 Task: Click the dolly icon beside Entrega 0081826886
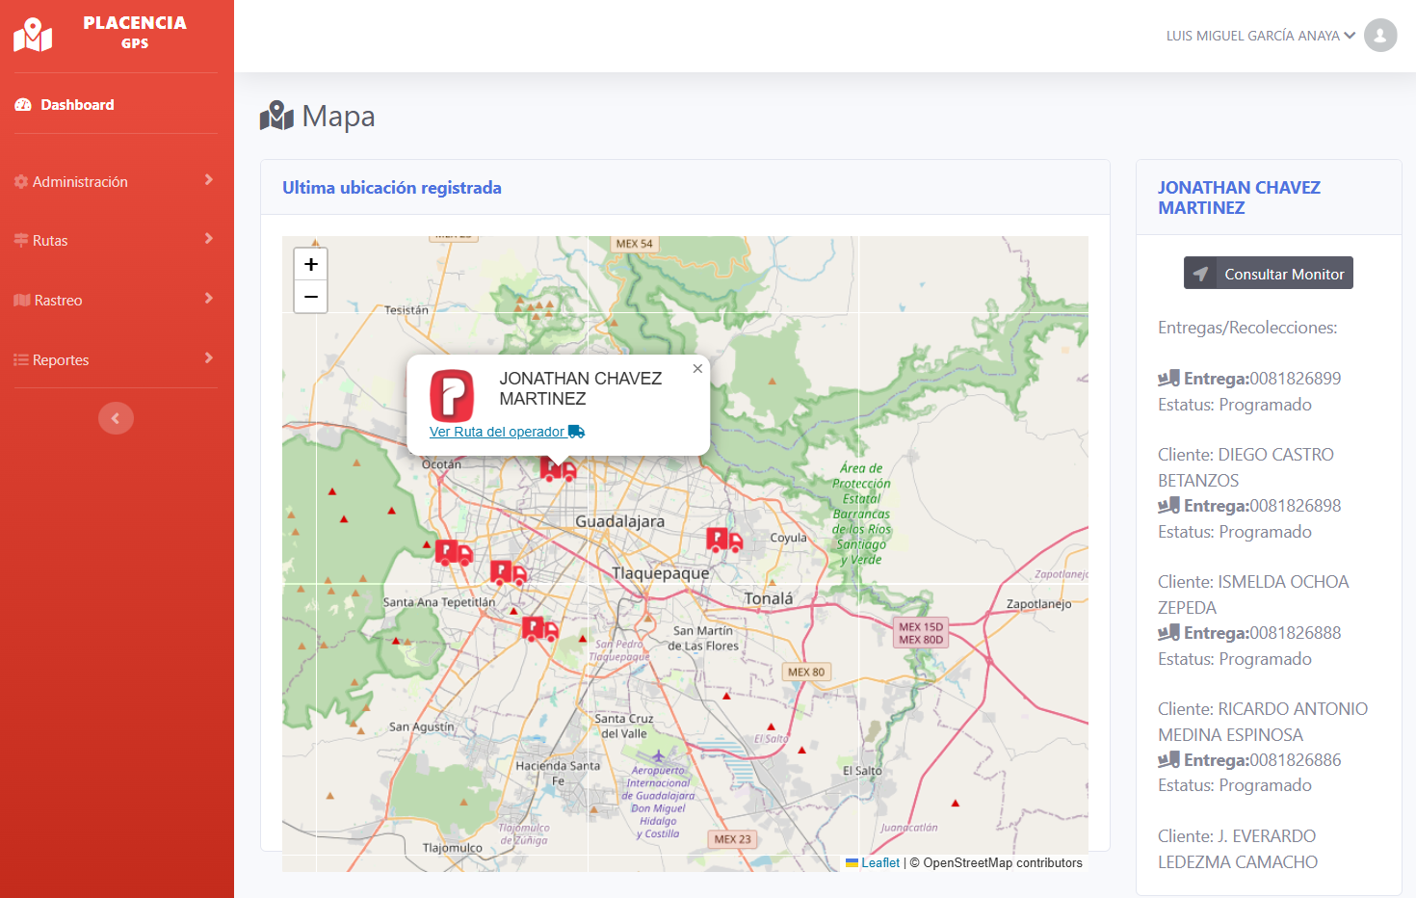click(x=1168, y=759)
